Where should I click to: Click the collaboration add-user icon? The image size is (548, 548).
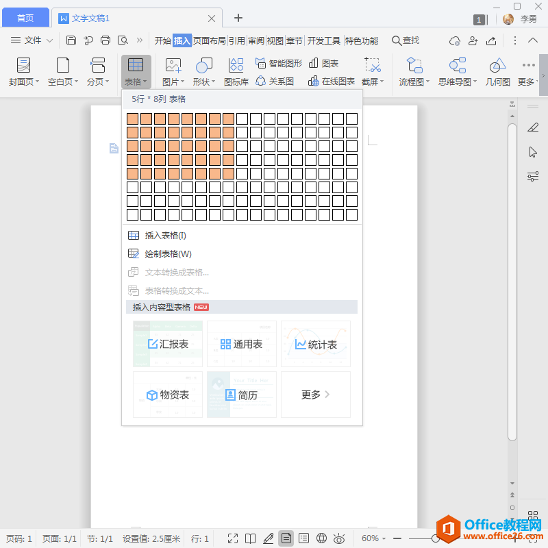[473, 41]
